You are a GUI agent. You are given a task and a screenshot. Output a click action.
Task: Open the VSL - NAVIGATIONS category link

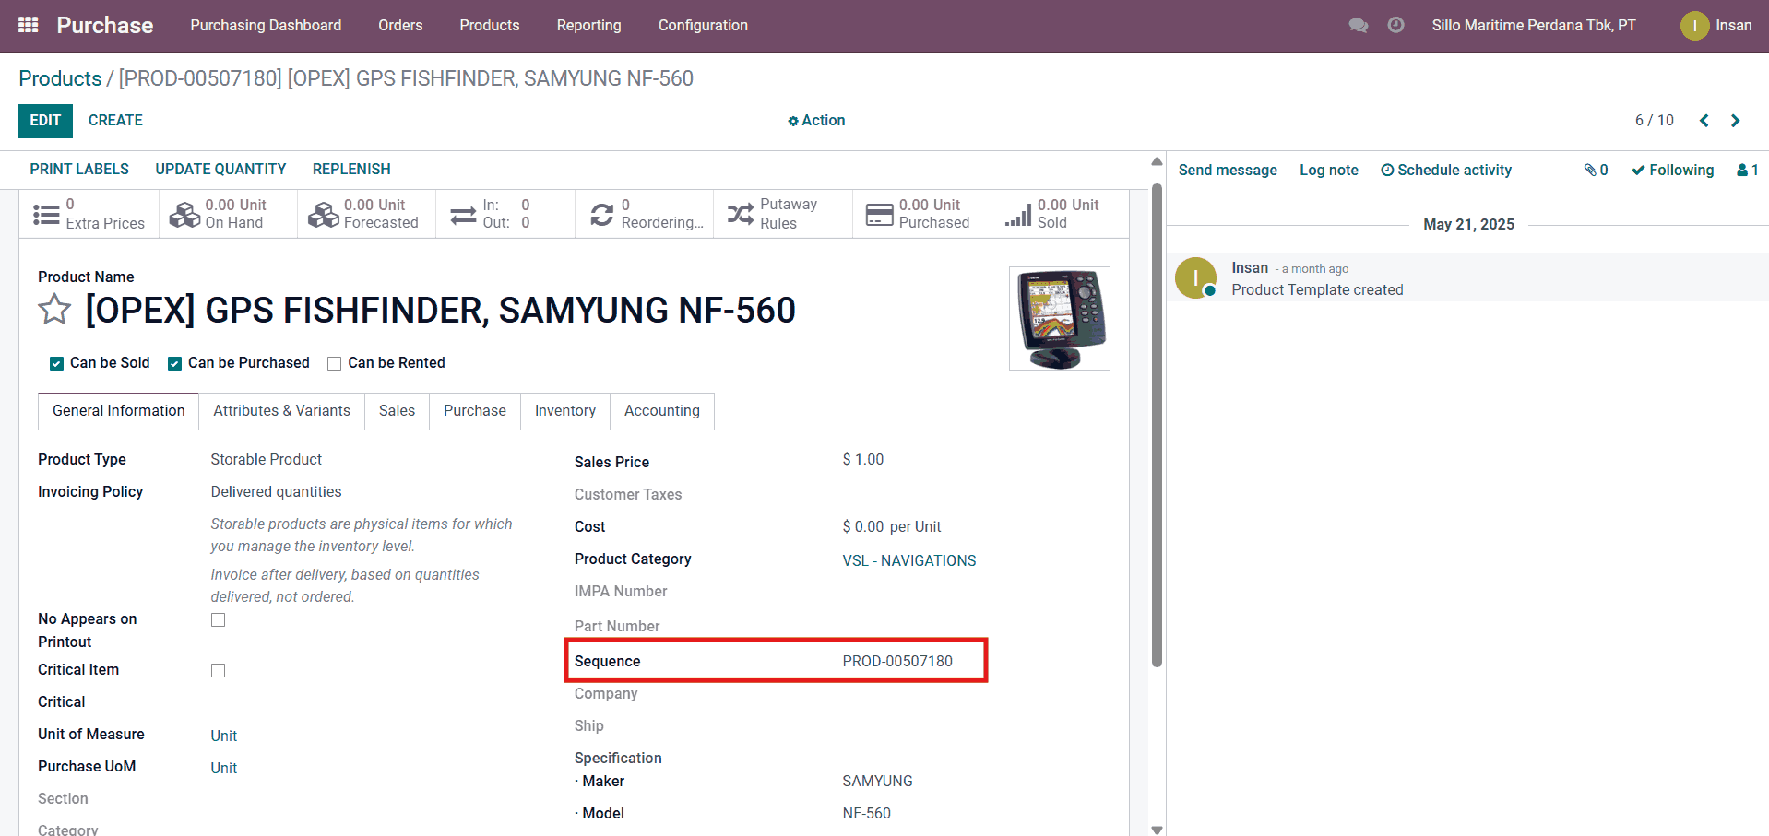point(908,560)
